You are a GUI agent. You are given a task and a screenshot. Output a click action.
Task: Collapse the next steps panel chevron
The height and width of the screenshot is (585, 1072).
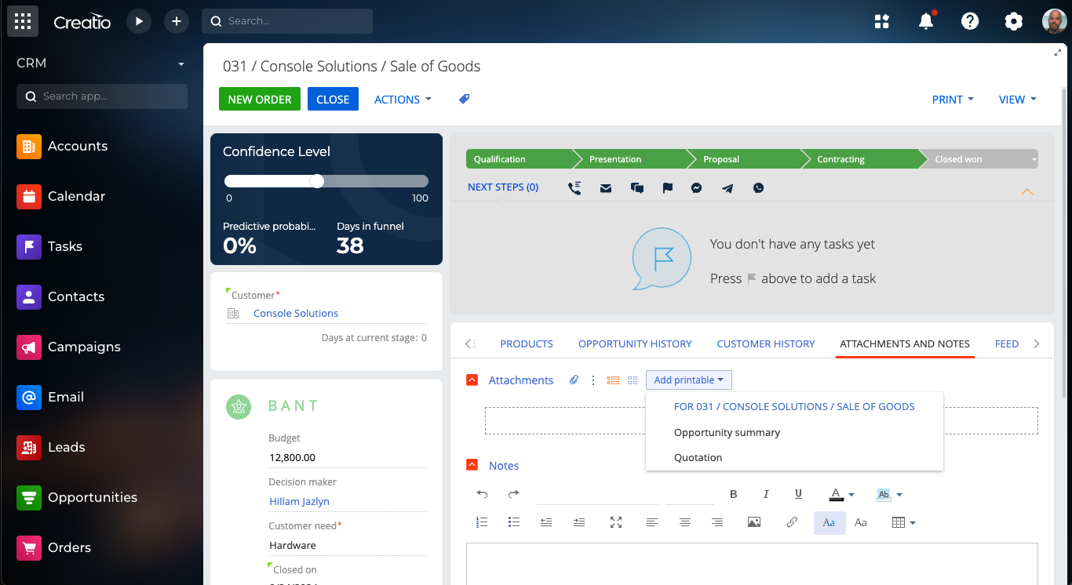pyautogui.click(x=1026, y=191)
